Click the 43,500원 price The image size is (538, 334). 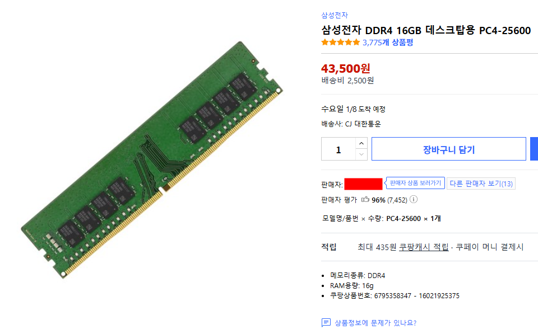346,68
